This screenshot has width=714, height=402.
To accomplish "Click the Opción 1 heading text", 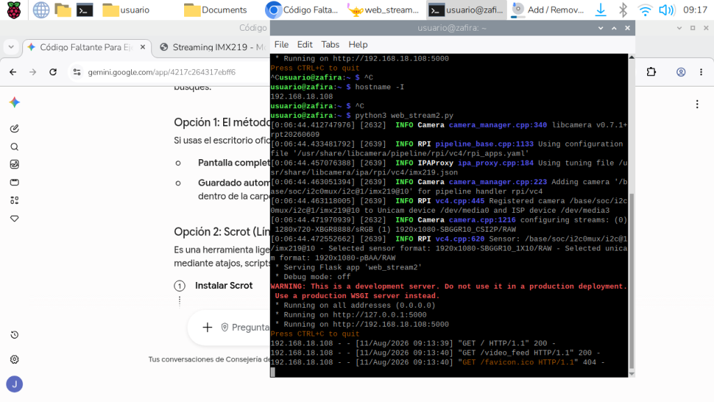I will tap(222, 122).
